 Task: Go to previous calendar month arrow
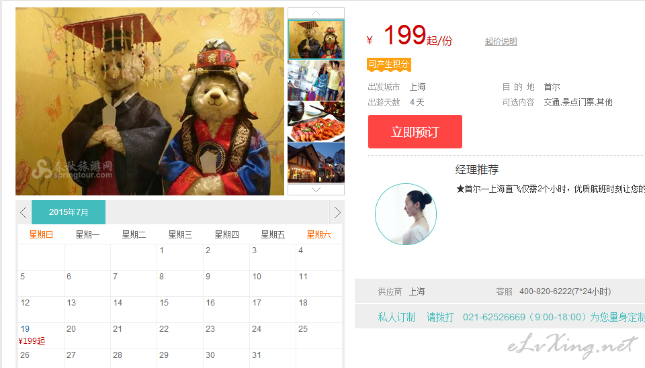(24, 213)
